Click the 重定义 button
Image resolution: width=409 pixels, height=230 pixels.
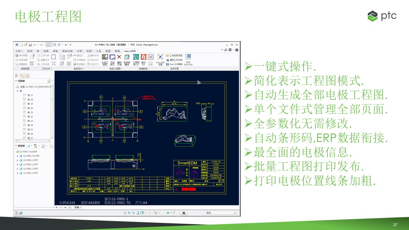click(x=78, y=56)
